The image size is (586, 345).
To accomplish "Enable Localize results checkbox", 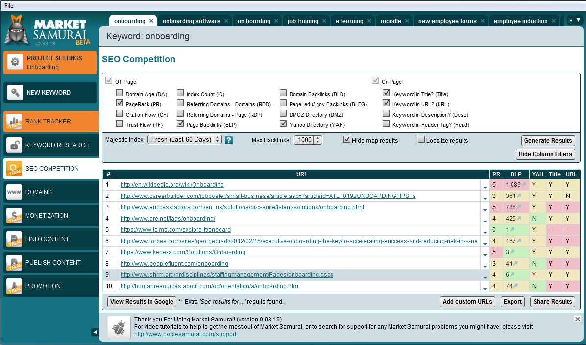I will (421, 139).
